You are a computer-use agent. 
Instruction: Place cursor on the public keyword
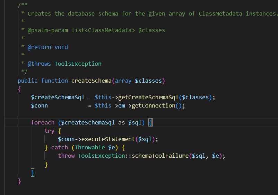tap(28, 81)
